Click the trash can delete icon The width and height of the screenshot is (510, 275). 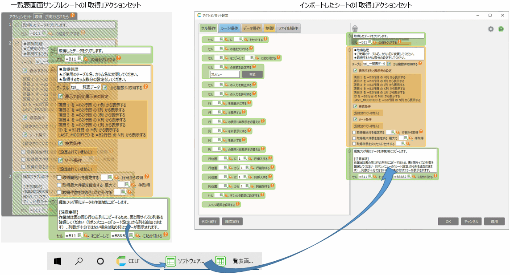tap(355, 28)
